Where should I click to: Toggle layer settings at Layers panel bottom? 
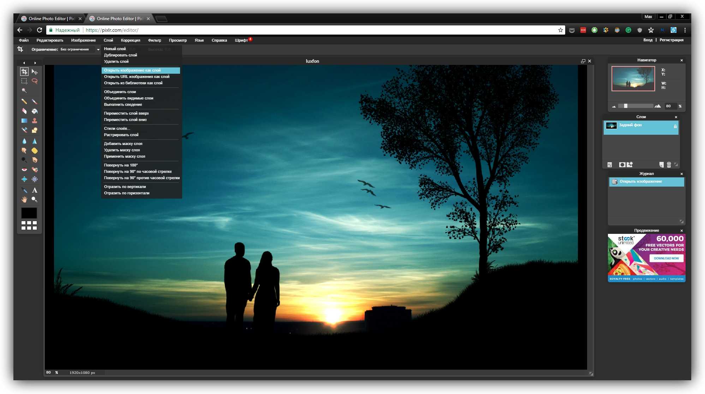(610, 165)
